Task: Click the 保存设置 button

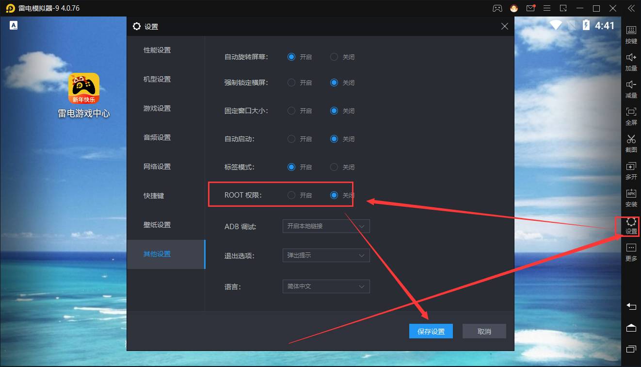Action: [x=431, y=331]
